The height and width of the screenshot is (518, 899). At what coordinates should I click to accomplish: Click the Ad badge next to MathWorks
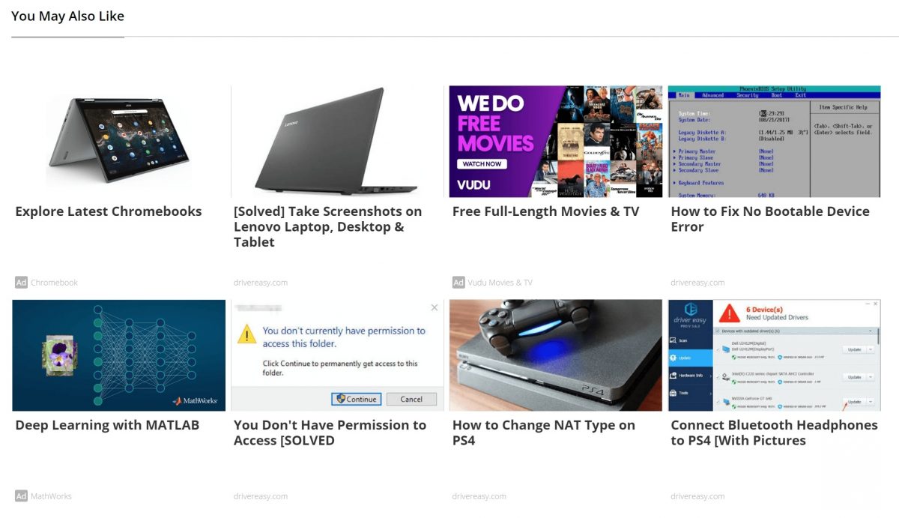click(x=21, y=496)
